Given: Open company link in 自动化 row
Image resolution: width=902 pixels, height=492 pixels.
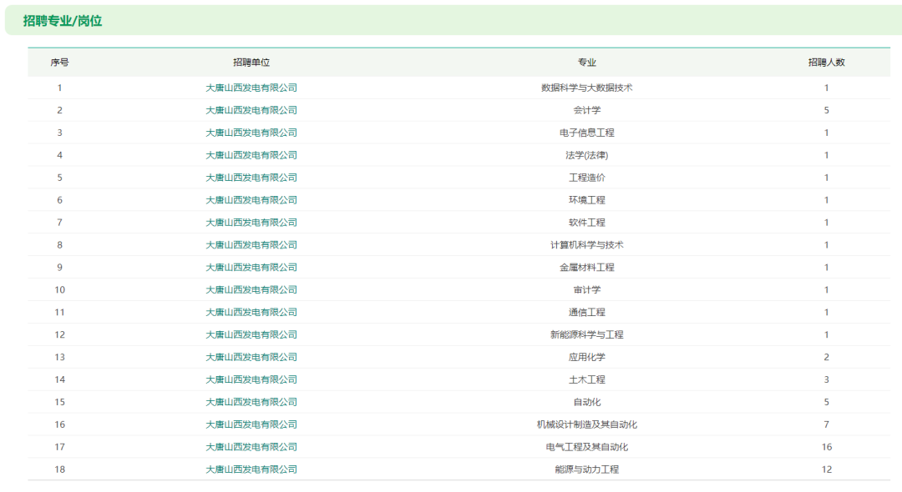Looking at the screenshot, I should 251,402.
